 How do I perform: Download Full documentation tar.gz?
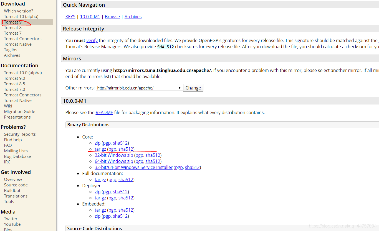coord(100,179)
